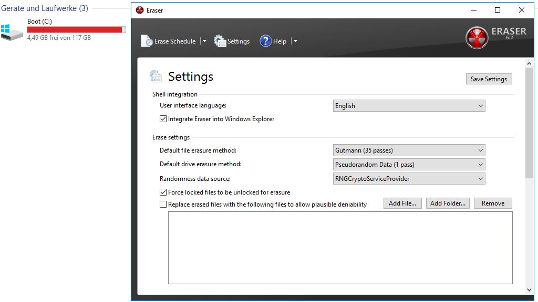538x302 pixels.
Task: Uncheck Force locked files to be unlocked
Action: coord(163,192)
